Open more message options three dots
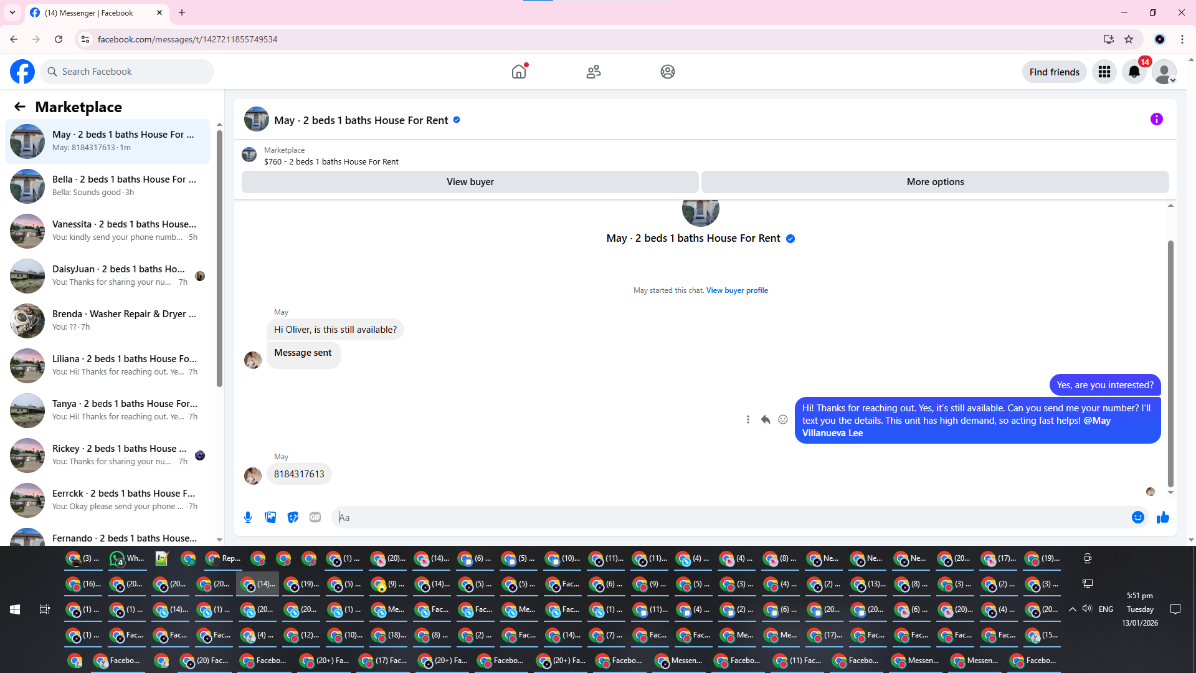The image size is (1196, 673). (748, 420)
